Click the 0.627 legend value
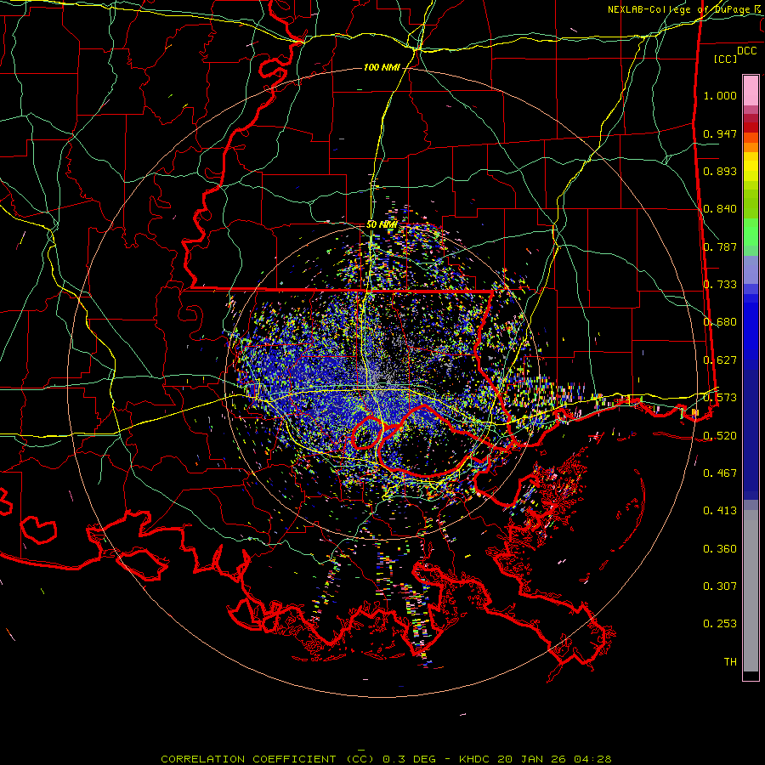 click(x=720, y=360)
